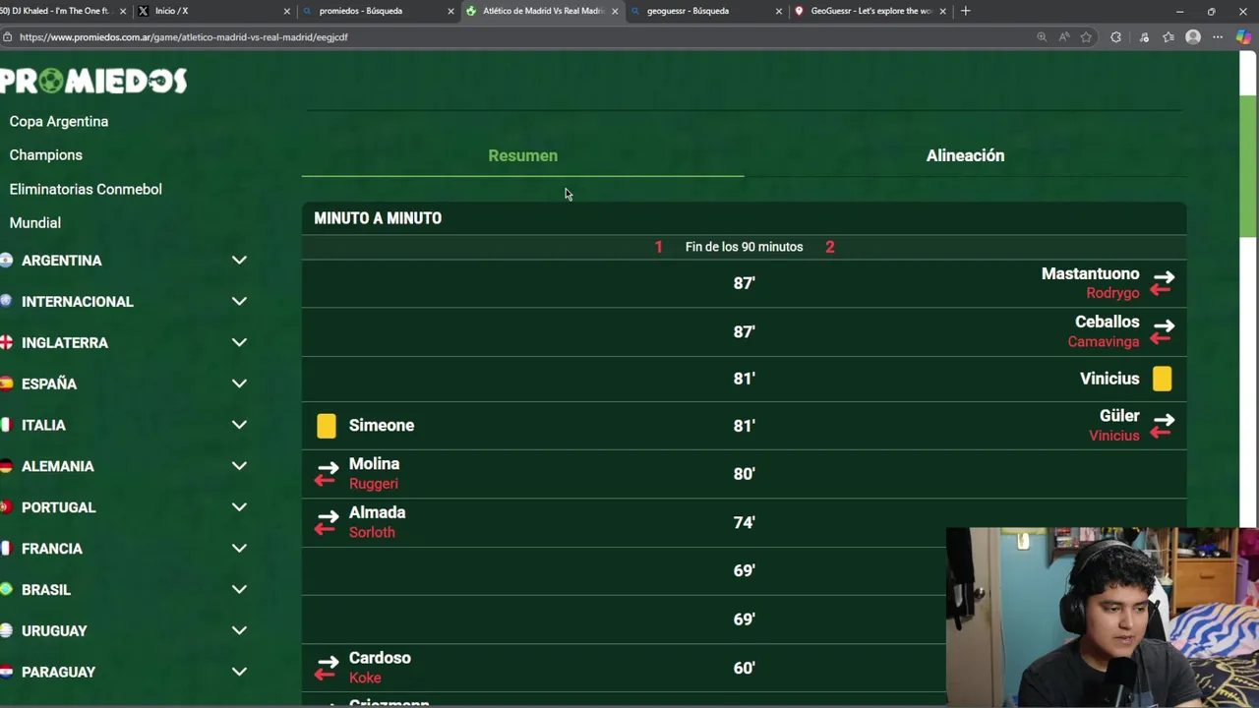Click the site info lock icon by the URL
Image resolution: width=1259 pixels, height=708 pixels.
(8, 37)
